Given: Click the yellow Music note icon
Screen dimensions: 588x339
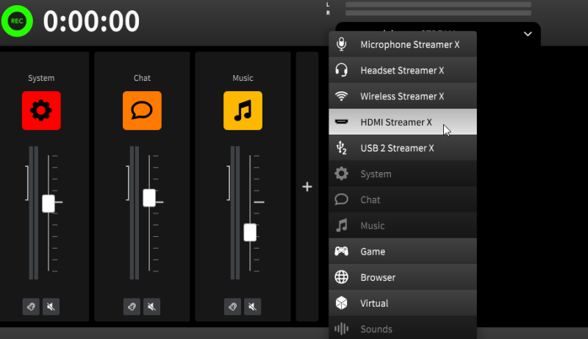Looking at the screenshot, I should tap(243, 110).
